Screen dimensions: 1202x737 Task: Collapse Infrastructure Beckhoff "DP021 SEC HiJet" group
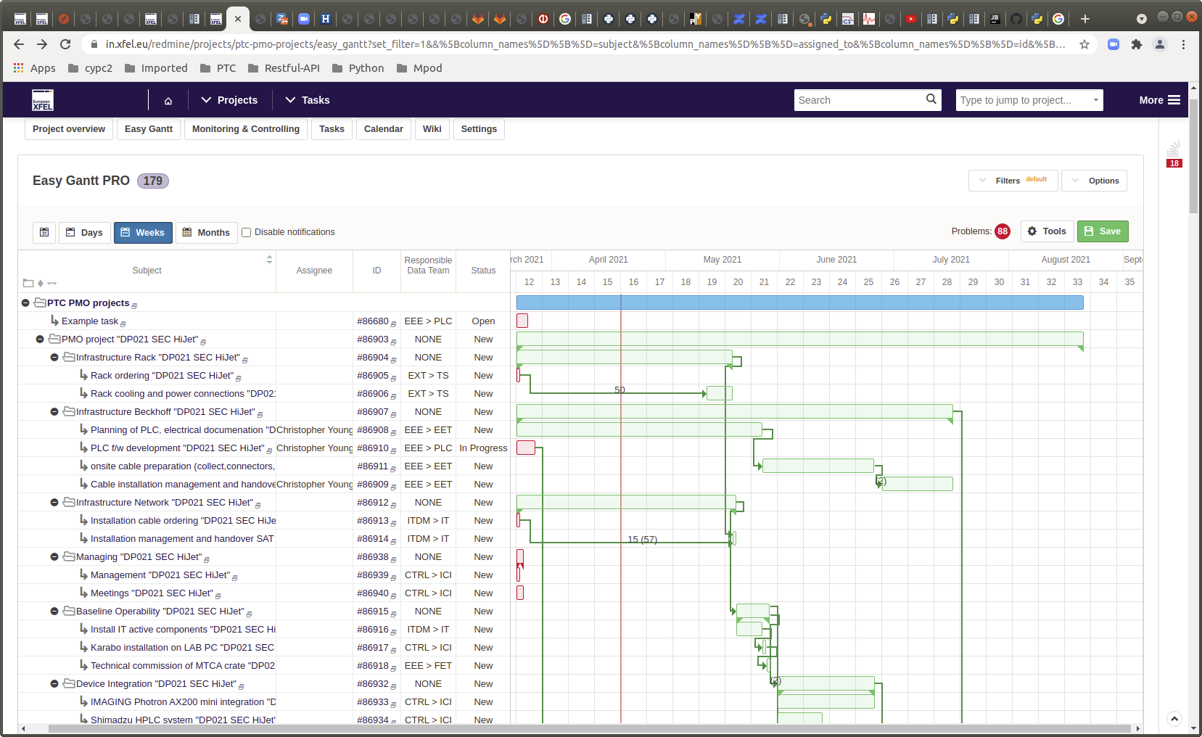pyautogui.click(x=54, y=412)
